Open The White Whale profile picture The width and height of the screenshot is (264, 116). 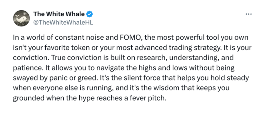tap(21, 18)
